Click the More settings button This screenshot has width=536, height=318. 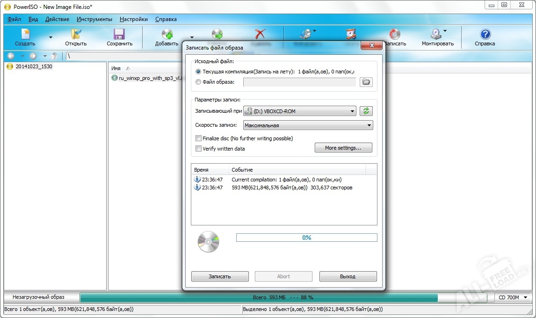(x=343, y=147)
